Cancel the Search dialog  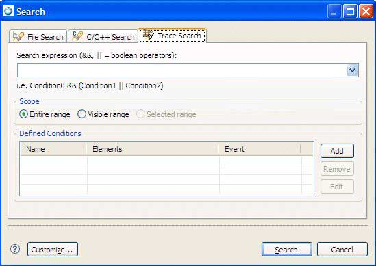pyautogui.click(x=342, y=249)
